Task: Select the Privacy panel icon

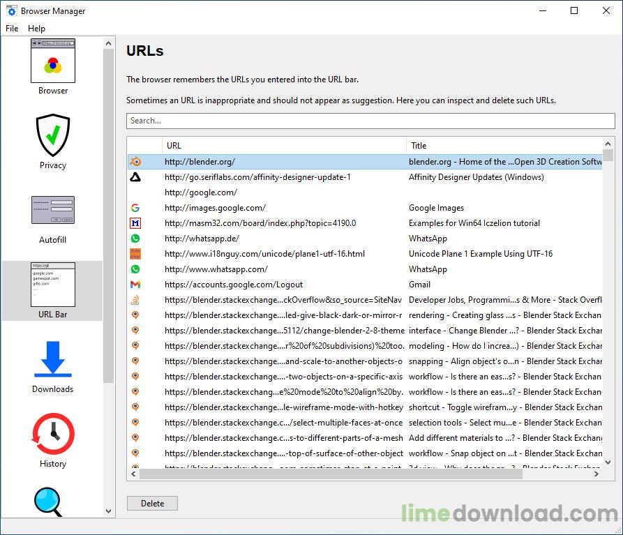Action: click(x=52, y=135)
